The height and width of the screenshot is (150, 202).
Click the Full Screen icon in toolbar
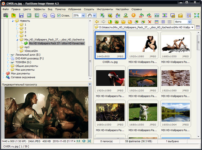pos(197,15)
